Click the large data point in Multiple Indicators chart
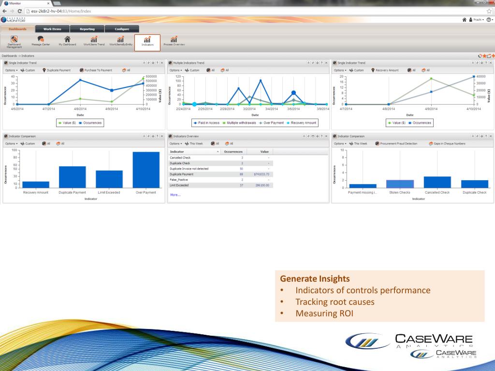495x371 pixels. [293, 93]
